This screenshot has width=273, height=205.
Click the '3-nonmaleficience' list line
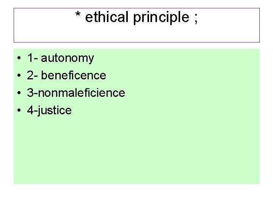click(76, 93)
